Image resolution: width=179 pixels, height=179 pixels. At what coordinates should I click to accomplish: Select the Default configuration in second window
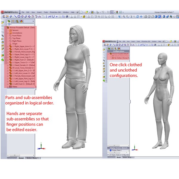click(121, 56)
